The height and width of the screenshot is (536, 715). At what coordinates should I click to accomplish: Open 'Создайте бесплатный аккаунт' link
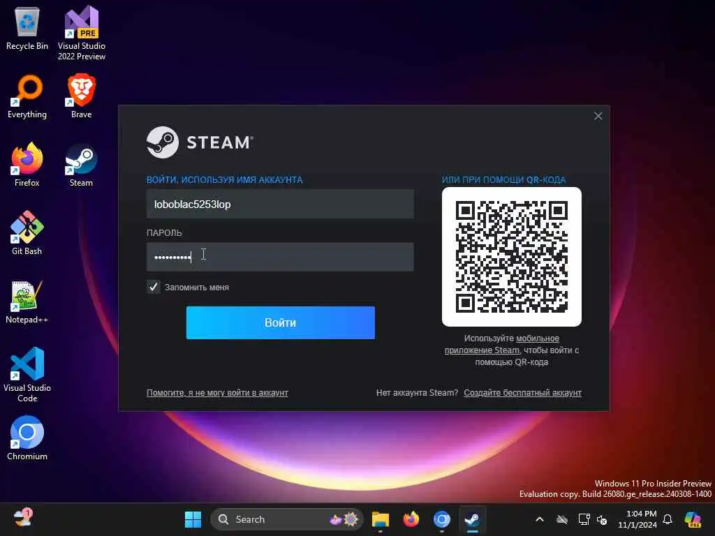pos(522,392)
